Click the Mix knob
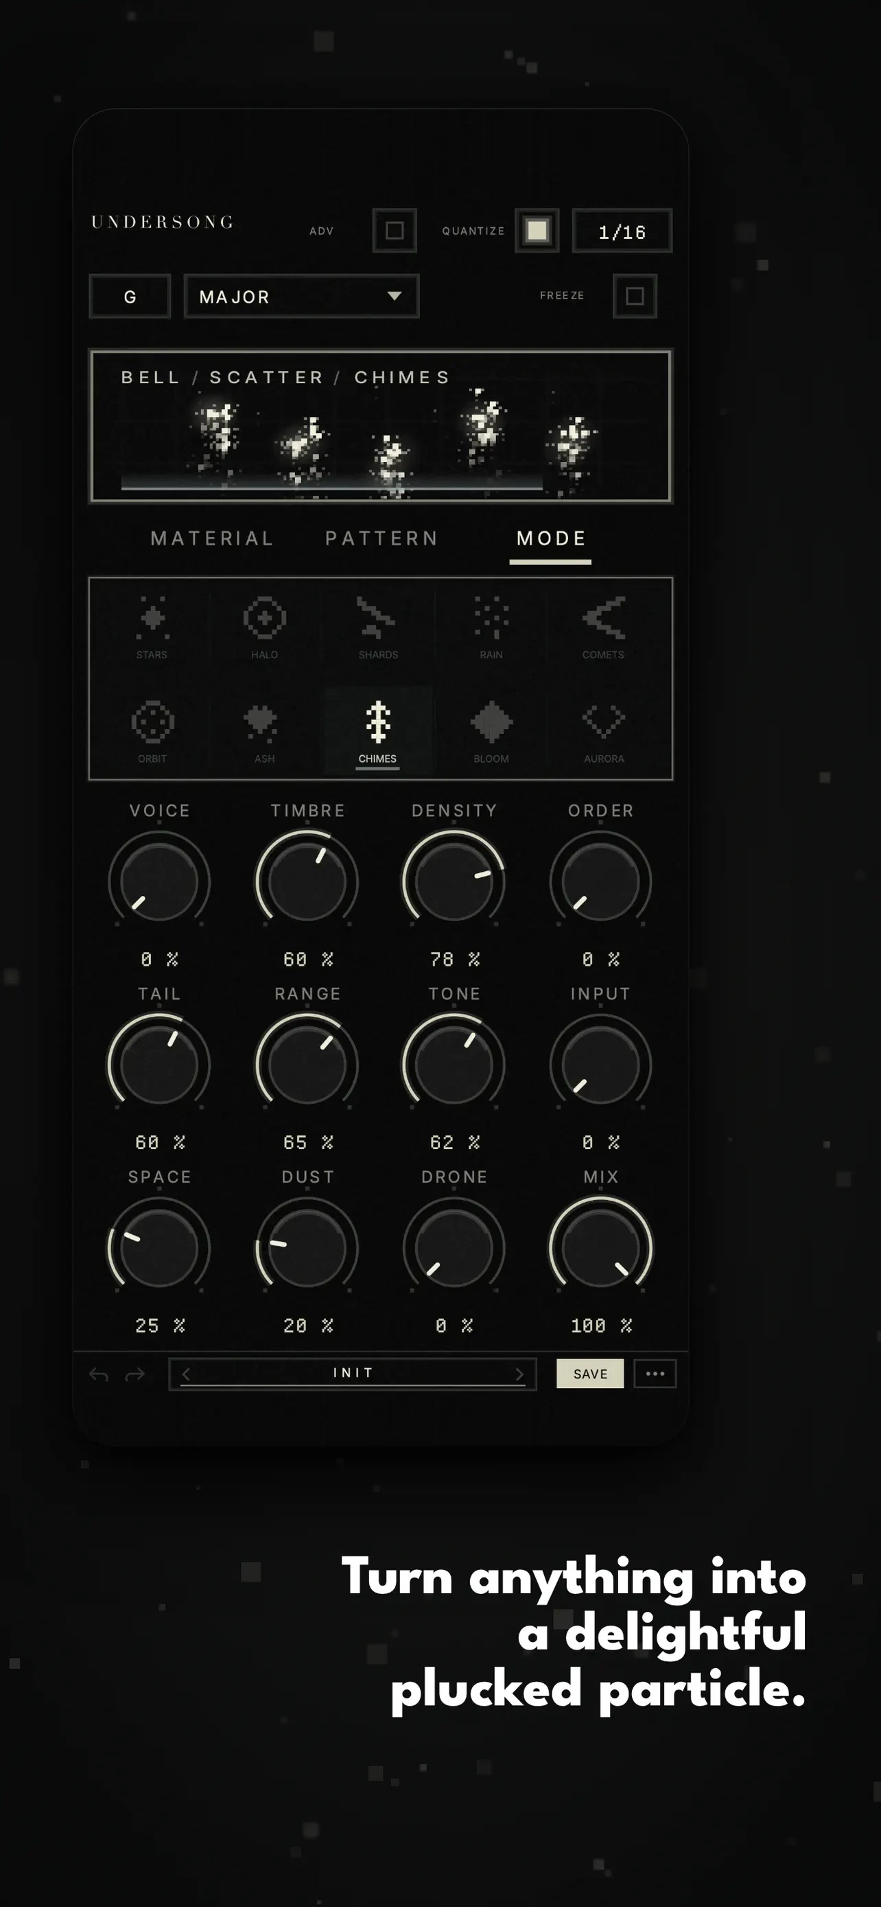Screen dimensions: 881x1907 tap(600, 1248)
